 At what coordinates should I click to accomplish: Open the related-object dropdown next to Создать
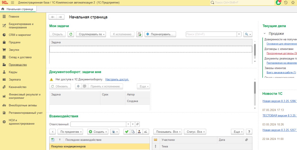[x=114, y=132]
